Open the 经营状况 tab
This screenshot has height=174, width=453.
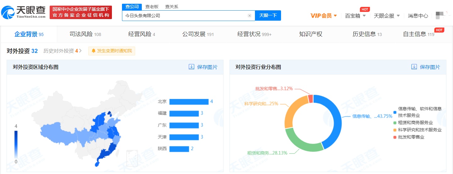click(x=254, y=34)
